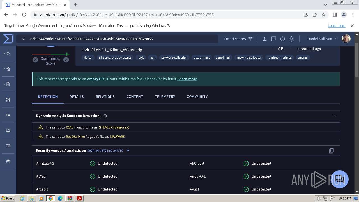Click the Chrome reload button
Image resolution: width=359 pixels, height=202 pixels.
pos(24,15)
